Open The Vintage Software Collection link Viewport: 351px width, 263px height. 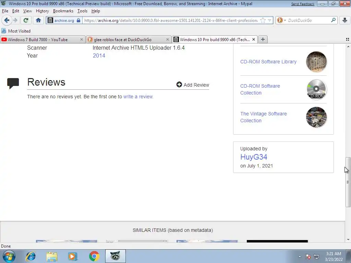264,117
